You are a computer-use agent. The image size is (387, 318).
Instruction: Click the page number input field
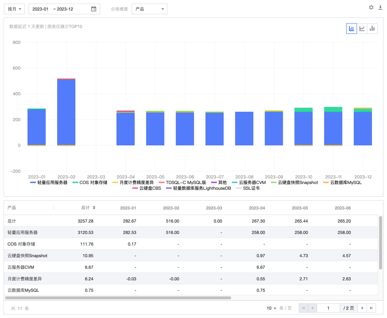328,308
